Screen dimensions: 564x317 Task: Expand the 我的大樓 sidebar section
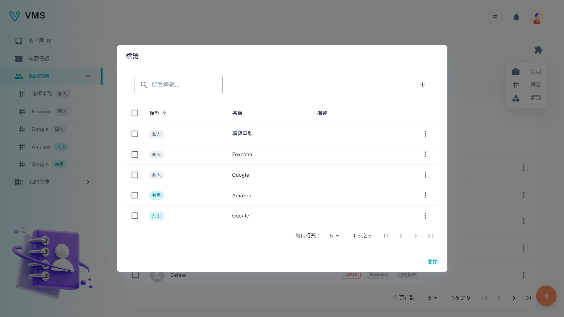tap(88, 182)
